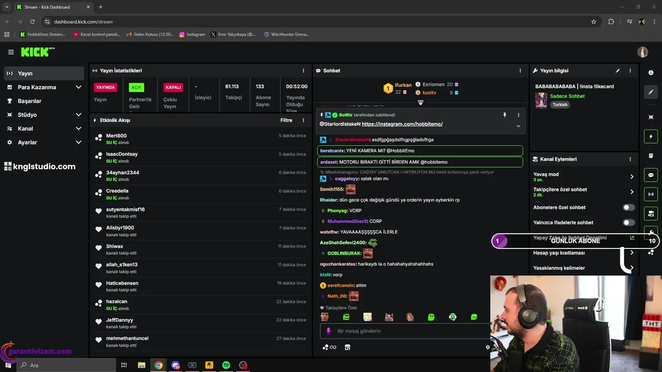The width and height of the screenshot is (662, 372).
Task: Open Etkinlik Akışı three-dot menu
Action: coord(304,120)
